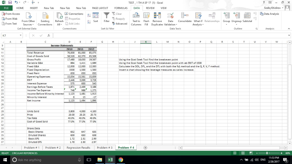This screenshot has width=292, height=164.
Task: Open the Name Box dropdown arrow
Action: 21,36
